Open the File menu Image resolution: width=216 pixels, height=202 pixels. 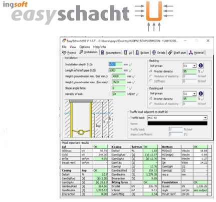tap(64, 47)
